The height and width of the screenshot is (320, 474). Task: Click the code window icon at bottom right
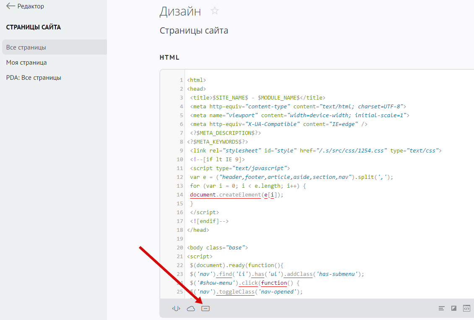point(466,309)
